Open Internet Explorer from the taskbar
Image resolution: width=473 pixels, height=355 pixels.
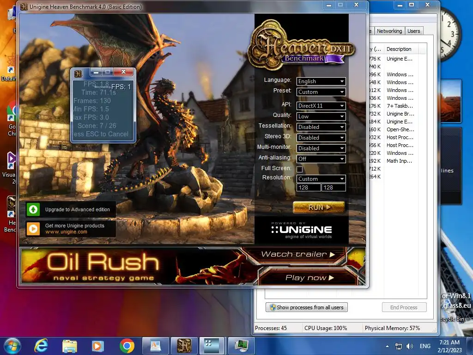pos(41,346)
